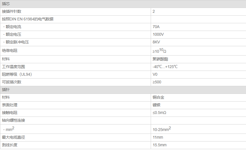Click the 工作温度范围 label

pyautogui.click(x=13, y=67)
